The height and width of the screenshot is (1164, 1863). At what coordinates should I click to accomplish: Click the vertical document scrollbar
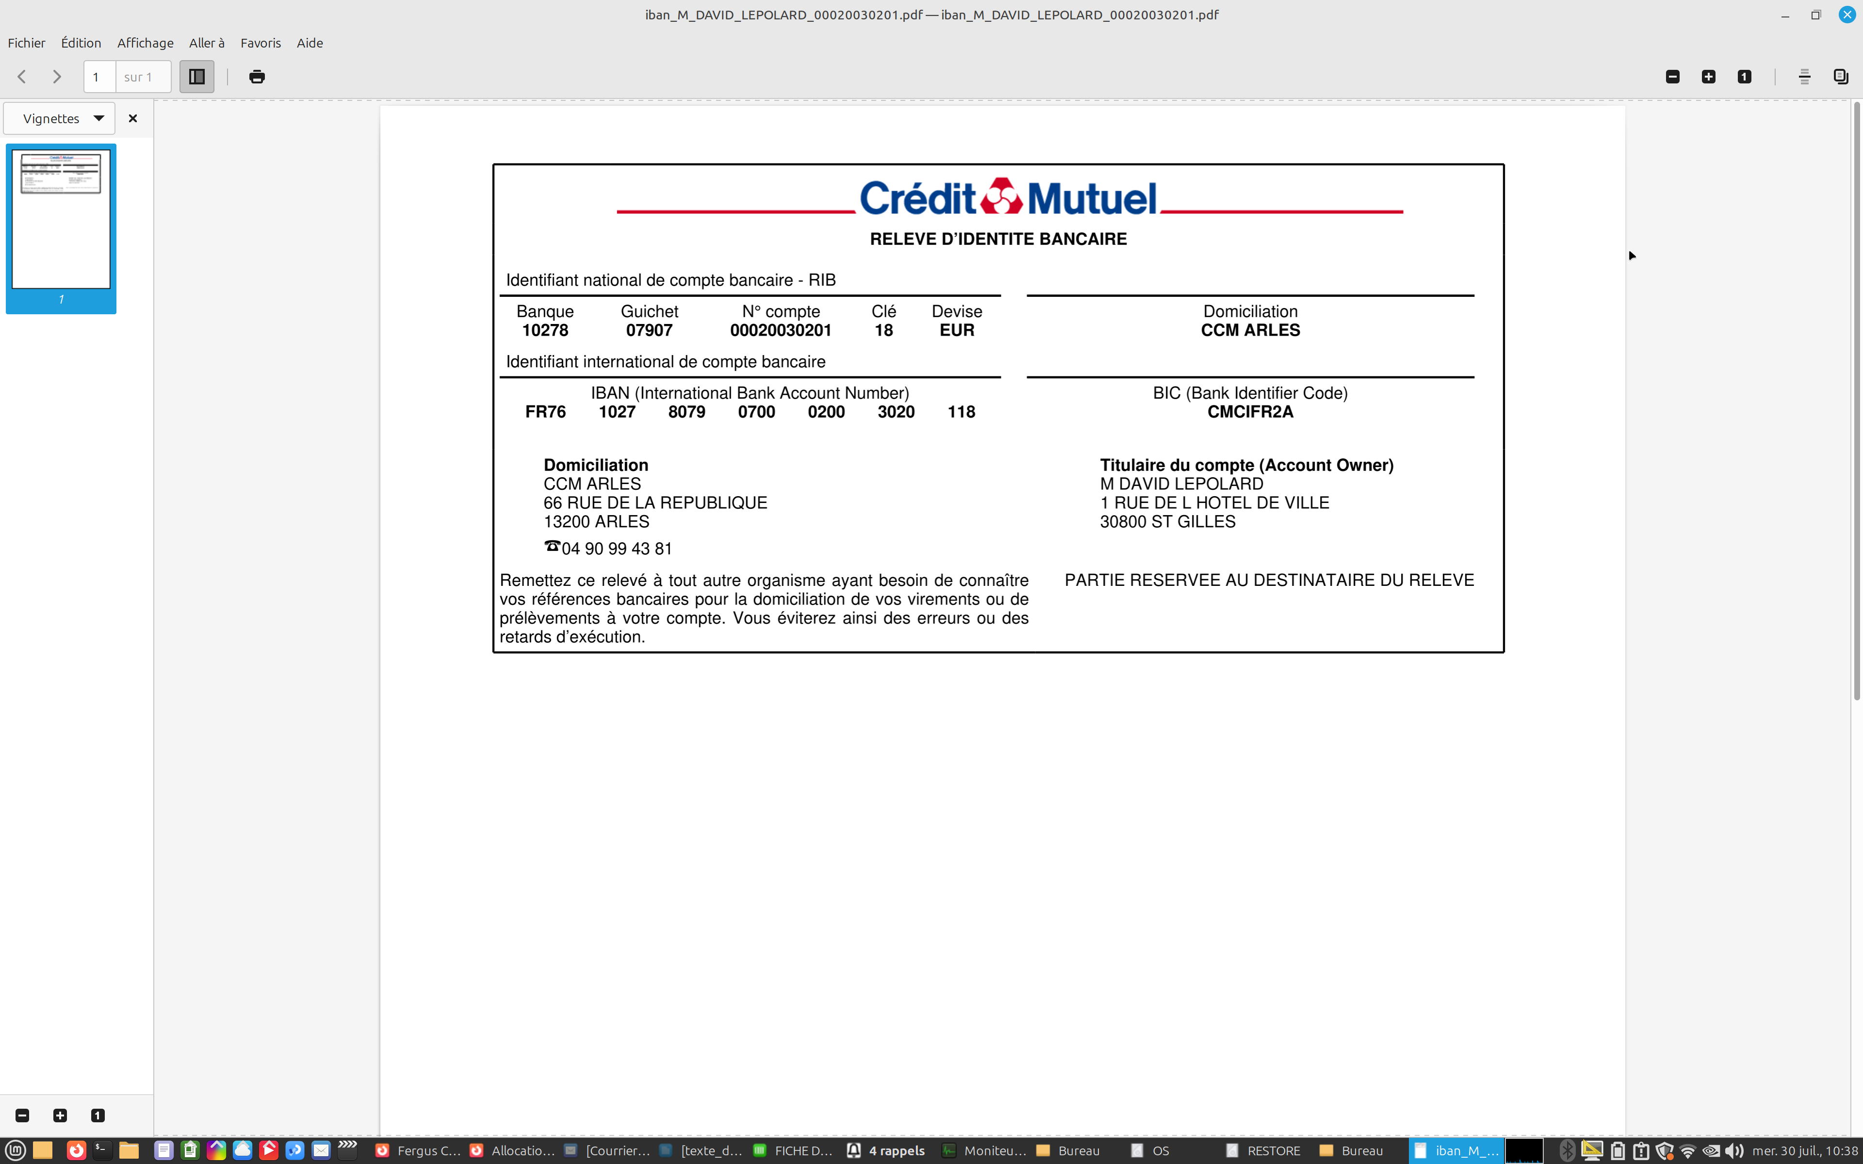click(x=1856, y=400)
